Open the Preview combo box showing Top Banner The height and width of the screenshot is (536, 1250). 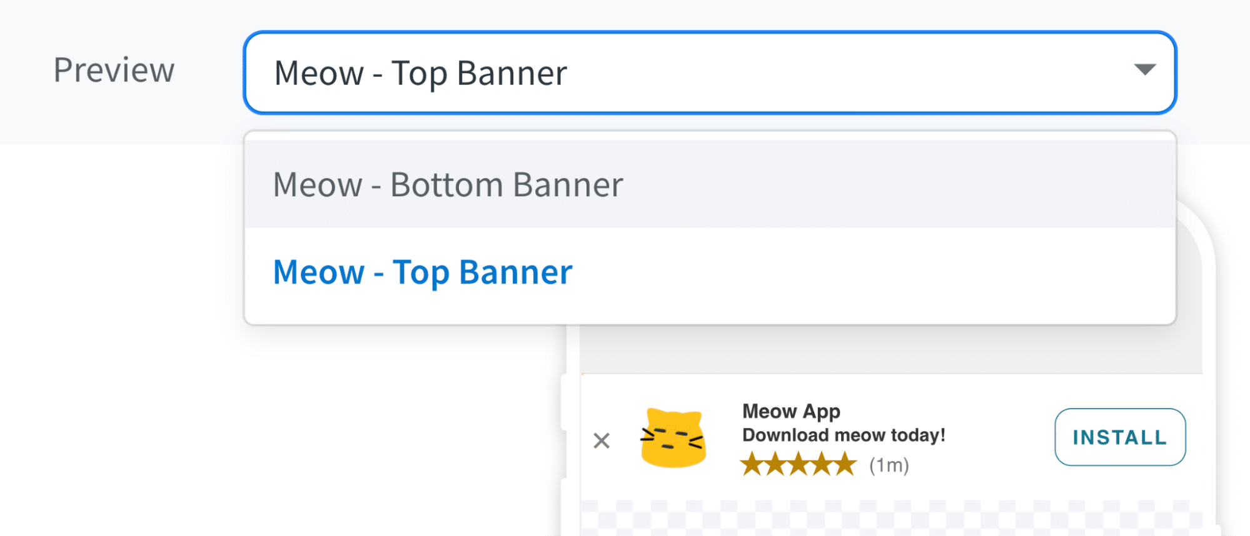(x=688, y=72)
